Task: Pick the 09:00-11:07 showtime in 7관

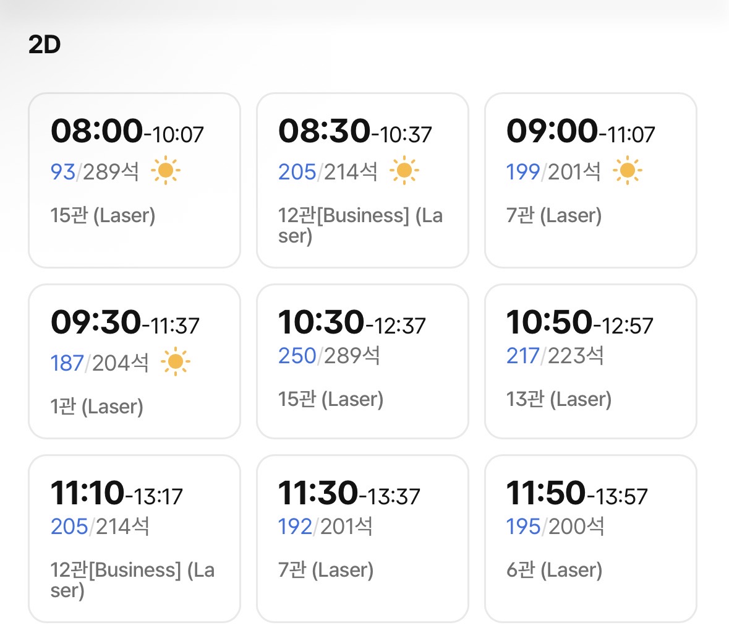Action: [x=590, y=180]
